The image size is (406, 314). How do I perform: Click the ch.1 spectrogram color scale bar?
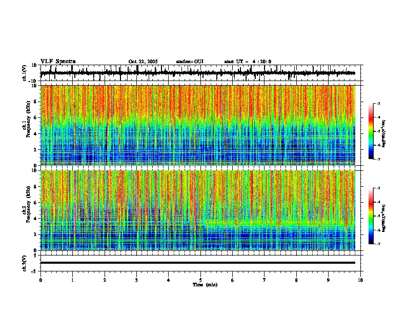pos(371,131)
